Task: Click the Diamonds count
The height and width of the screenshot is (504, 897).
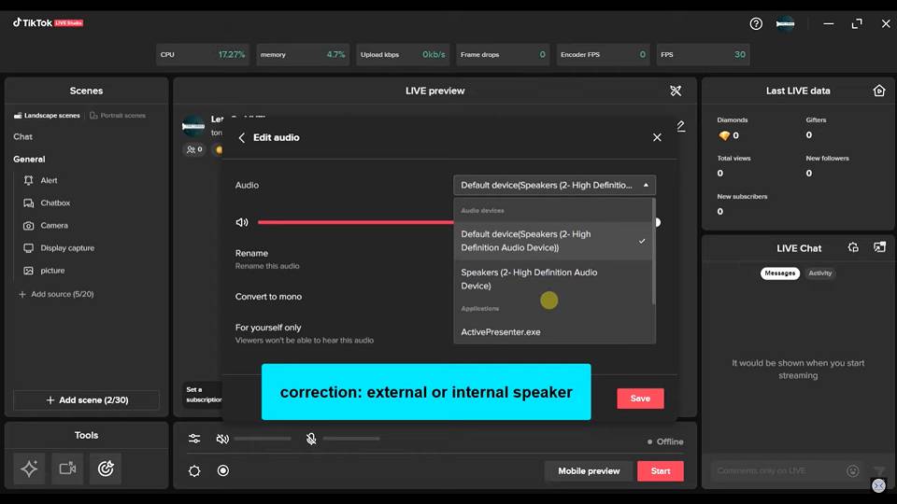Action: [729, 135]
